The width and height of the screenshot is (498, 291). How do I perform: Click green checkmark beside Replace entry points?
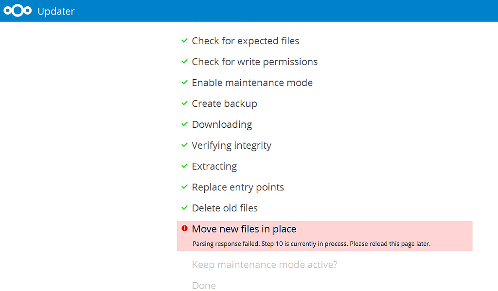[x=184, y=187]
